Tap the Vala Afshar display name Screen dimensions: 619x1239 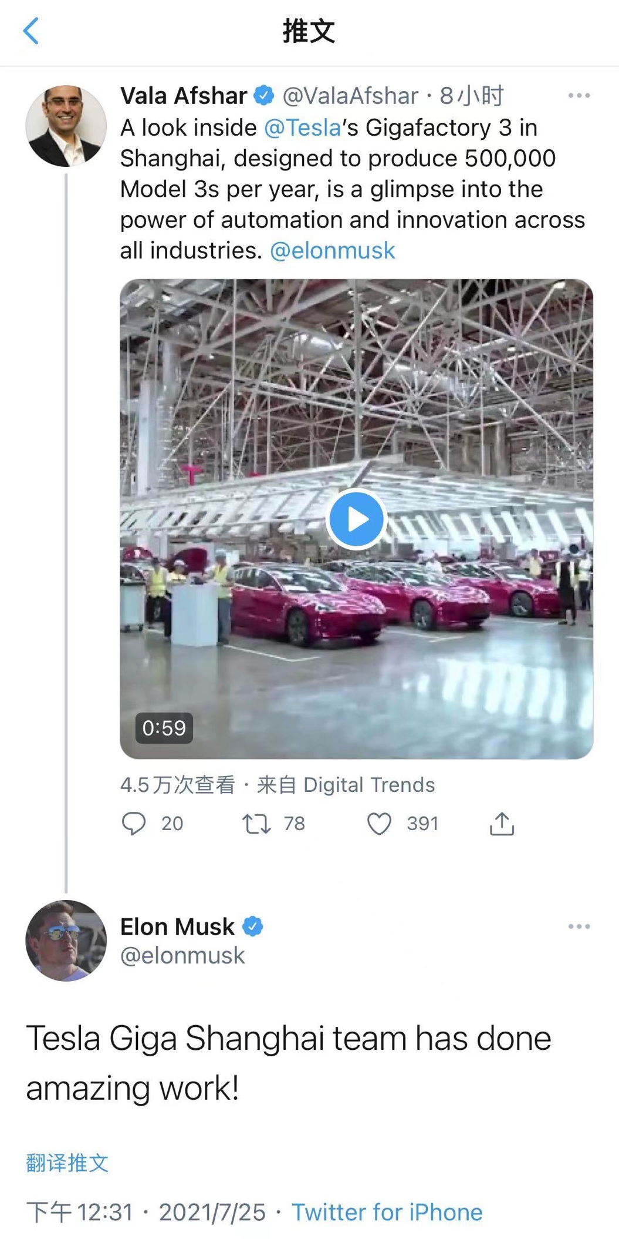click(x=184, y=96)
